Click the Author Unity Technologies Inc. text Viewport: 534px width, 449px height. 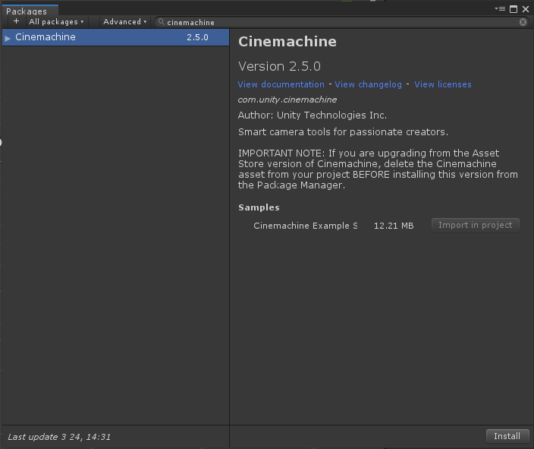coord(313,115)
